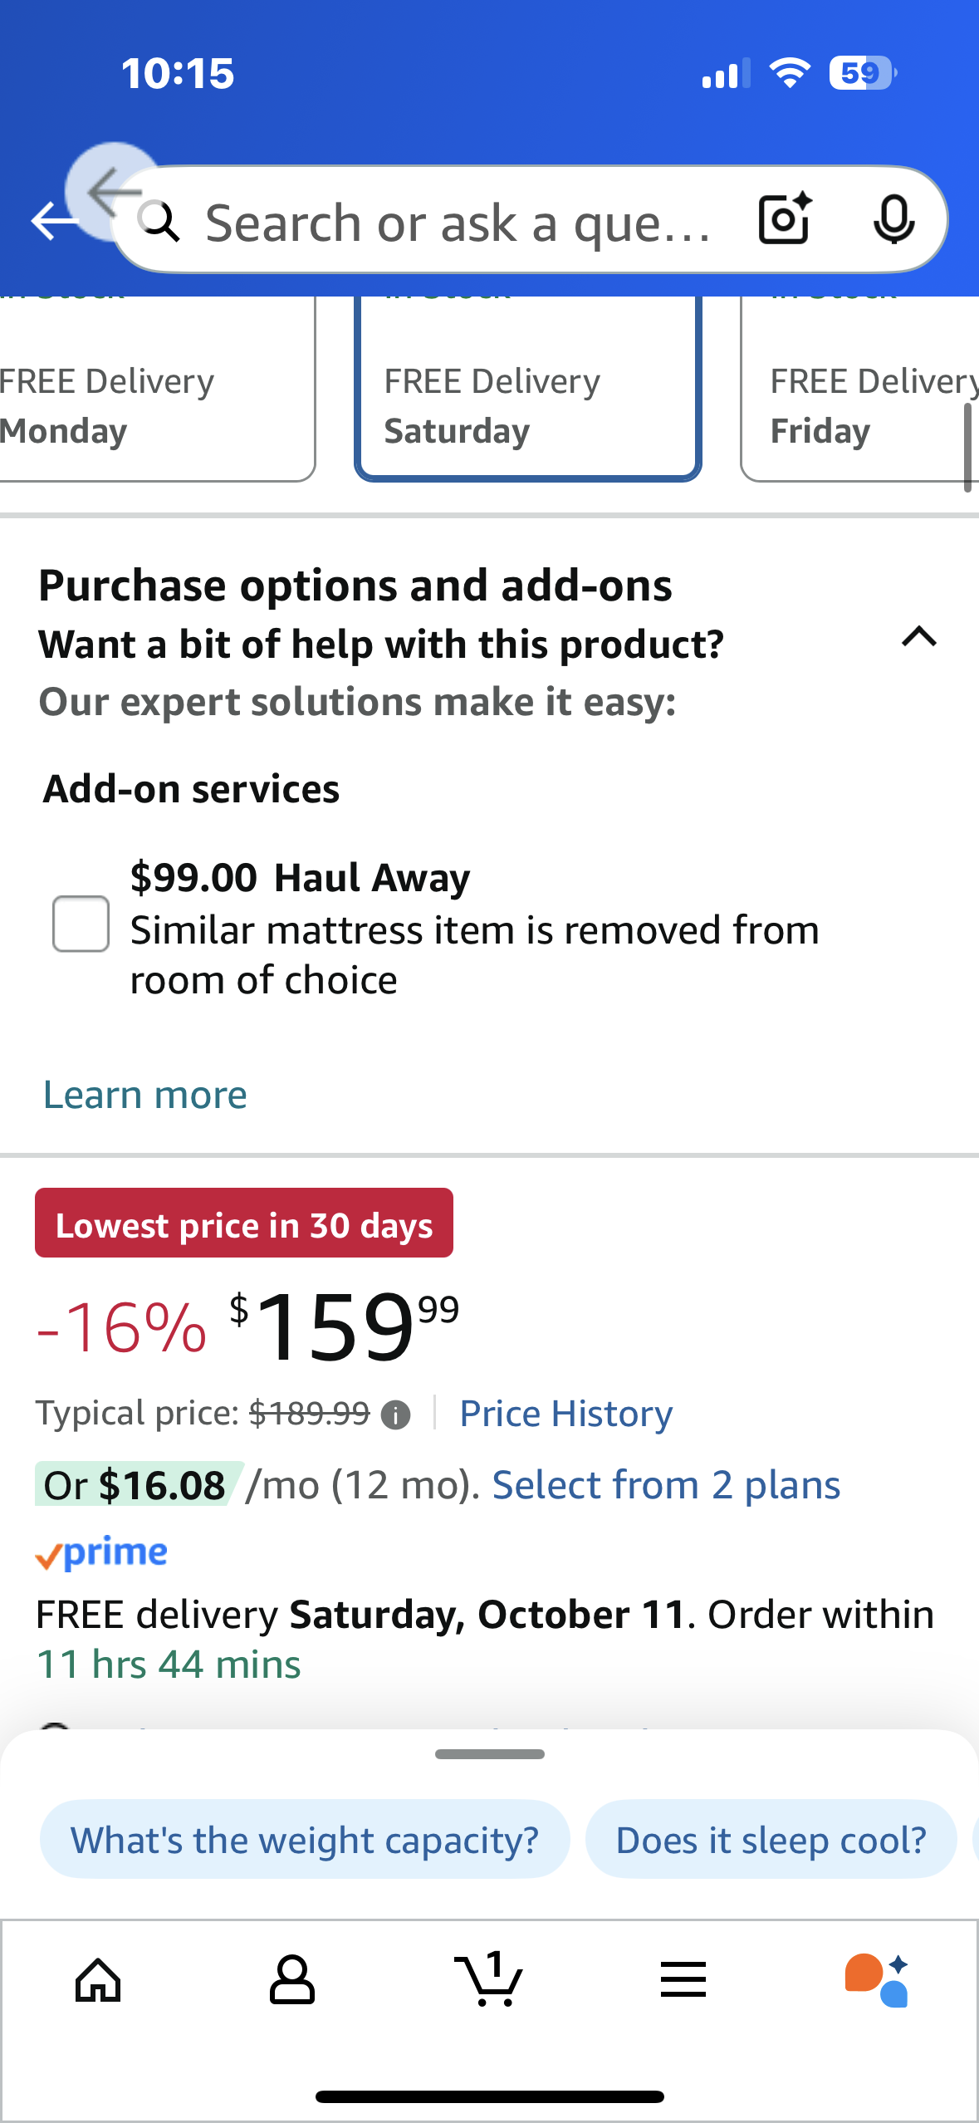Open the account profile tab
Image resolution: width=979 pixels, height=2123 pixels.
(x=292, y=1980)
